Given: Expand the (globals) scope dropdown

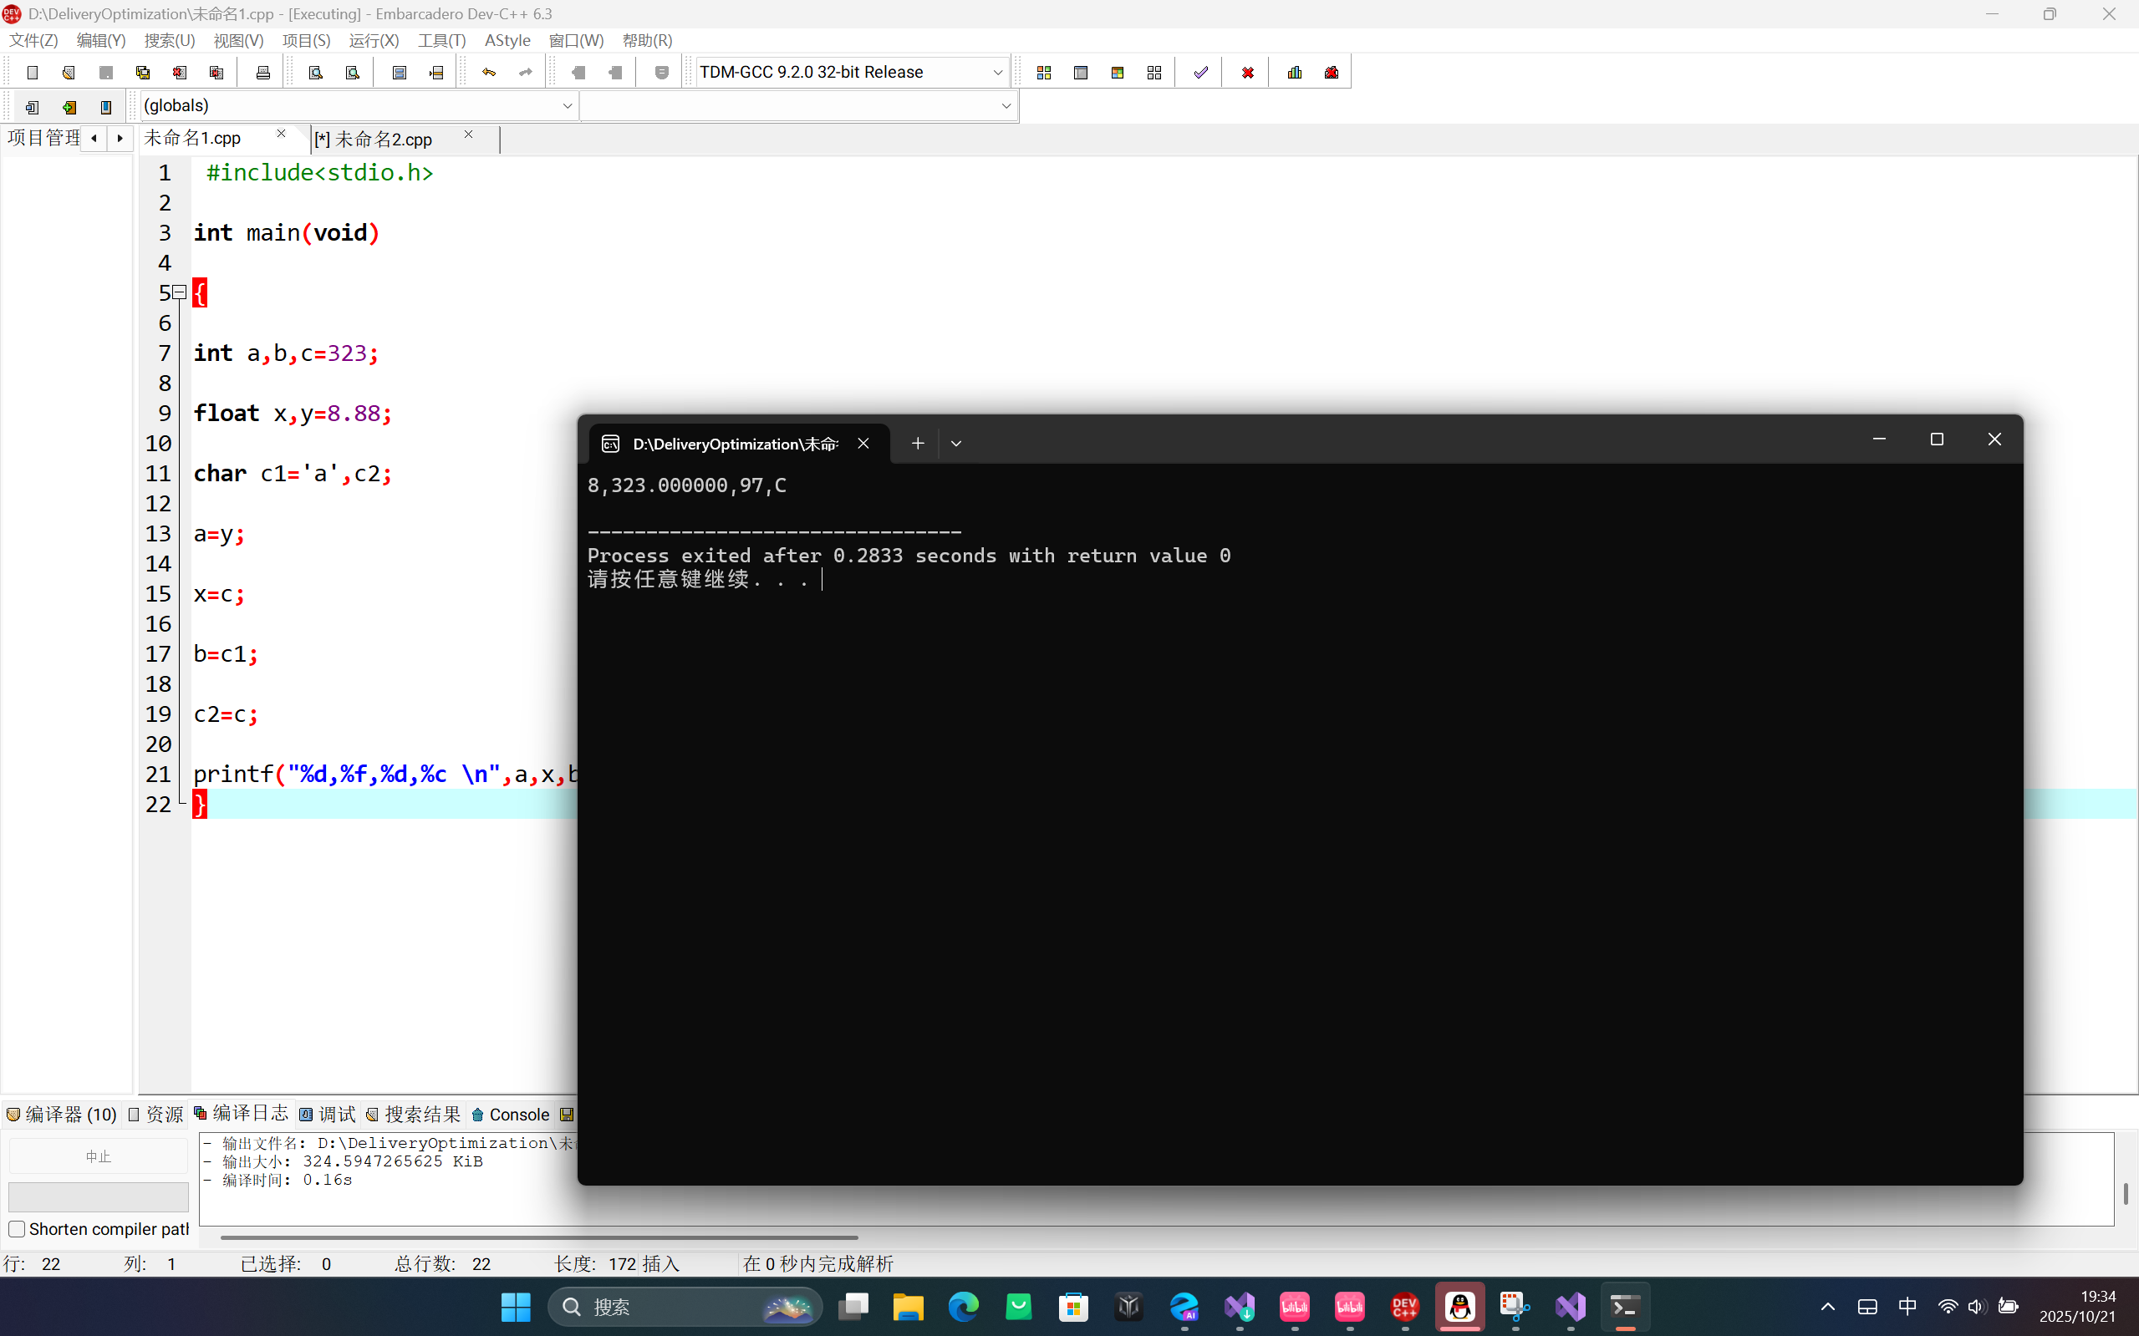Looking at the screenshot, I should click(567, 106).
